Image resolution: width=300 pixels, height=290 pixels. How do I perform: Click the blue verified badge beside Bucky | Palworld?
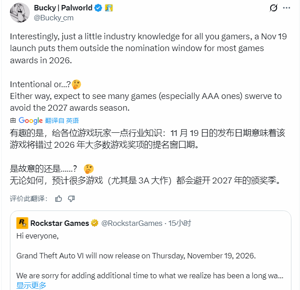click(98, 8)
